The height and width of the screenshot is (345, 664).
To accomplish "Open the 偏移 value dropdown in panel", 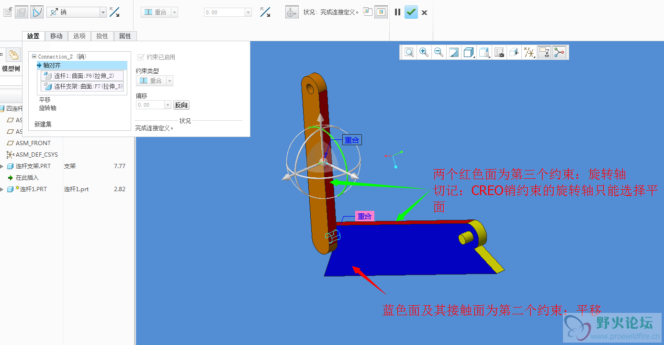I will point(168,105).
